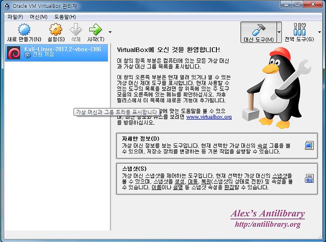Image resolution: width=326 pixels, height=242 pixels.
Task: Open the 도움말(H) menu
Action: click(x=65, y=17)
